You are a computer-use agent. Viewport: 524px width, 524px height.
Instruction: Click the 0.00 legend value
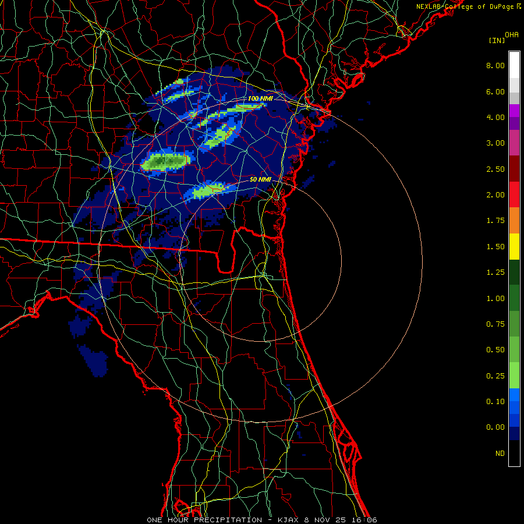pyautogui.click(x=495, y=427)
